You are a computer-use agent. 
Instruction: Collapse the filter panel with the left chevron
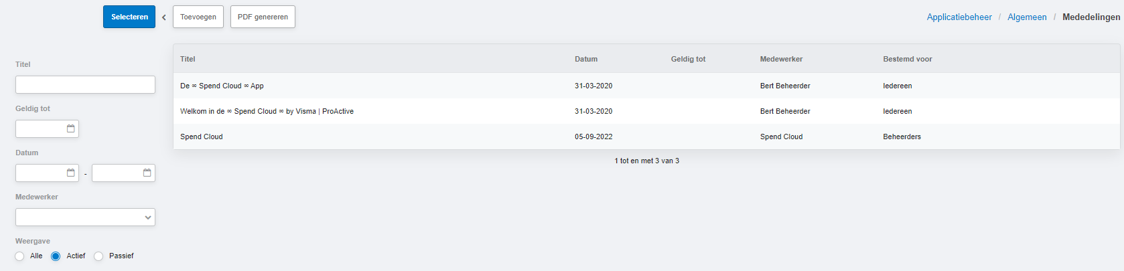[164, 17]
